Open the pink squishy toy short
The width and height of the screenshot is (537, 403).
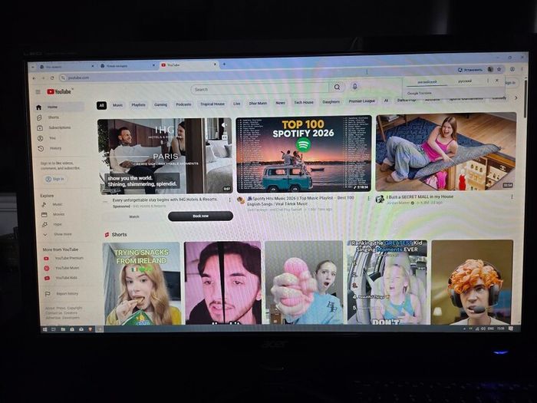[x=304, y=282]
